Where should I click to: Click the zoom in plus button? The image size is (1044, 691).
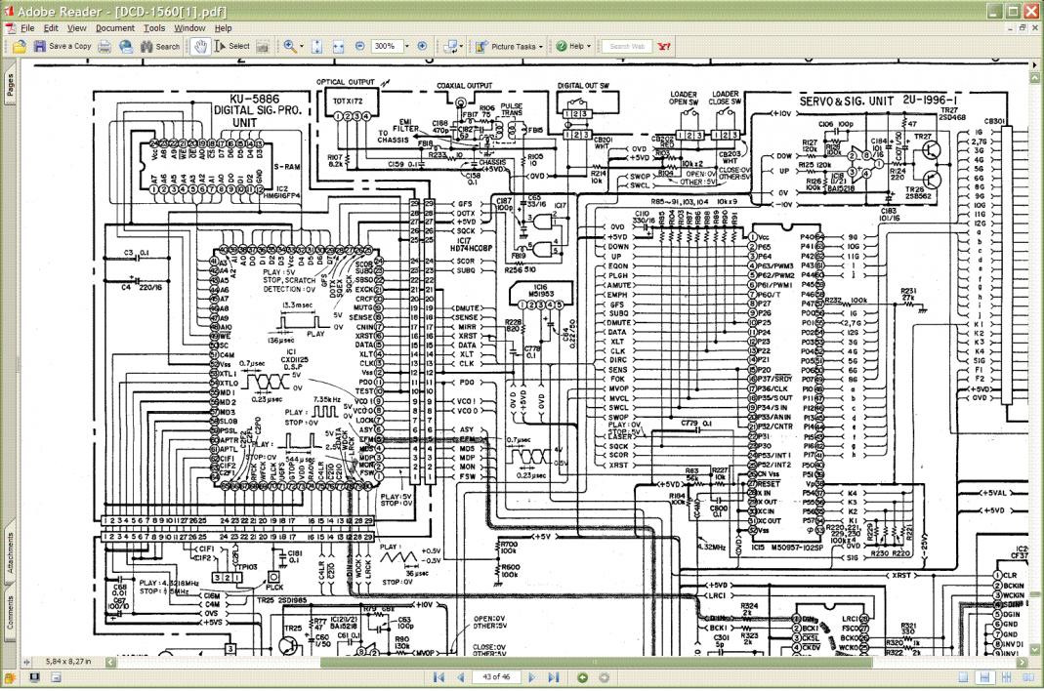tap(422, 46)
